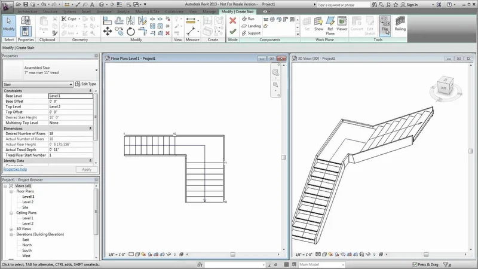Select the Rotate tool
The width and height of the screenshot is (478, 269).
click(x=131, y=31)
